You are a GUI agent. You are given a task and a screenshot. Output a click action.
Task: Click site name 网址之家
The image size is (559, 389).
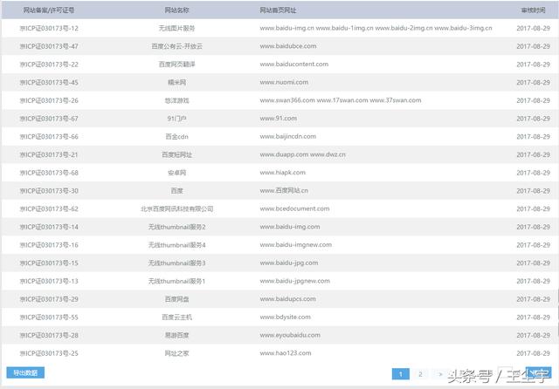(x=176, y=353)
